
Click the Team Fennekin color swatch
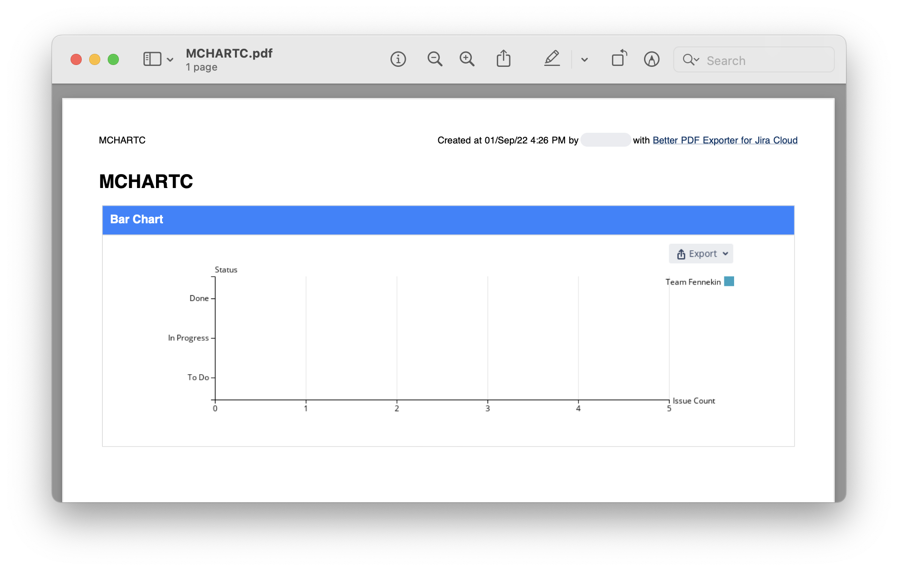pos(729,281)
